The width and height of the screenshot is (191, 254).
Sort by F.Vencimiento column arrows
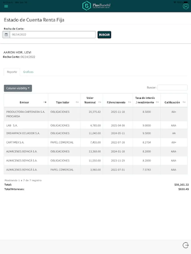pos(129,102)
